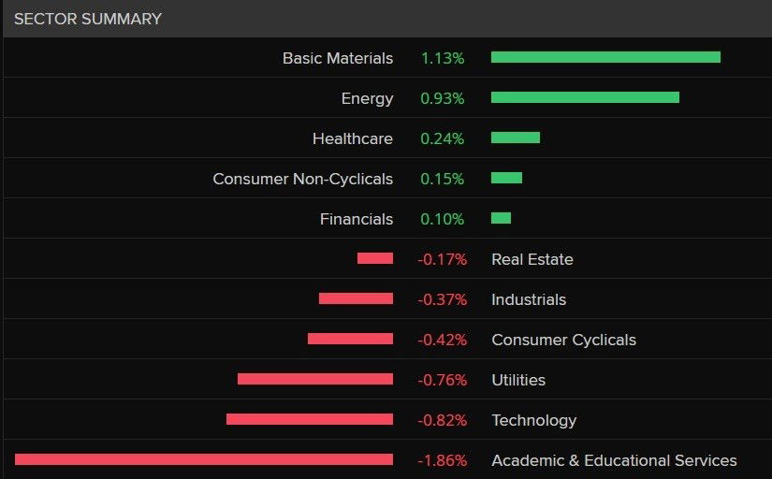
Task: Select the 0.24% Healthcare percentage
Action: (443, 138)
